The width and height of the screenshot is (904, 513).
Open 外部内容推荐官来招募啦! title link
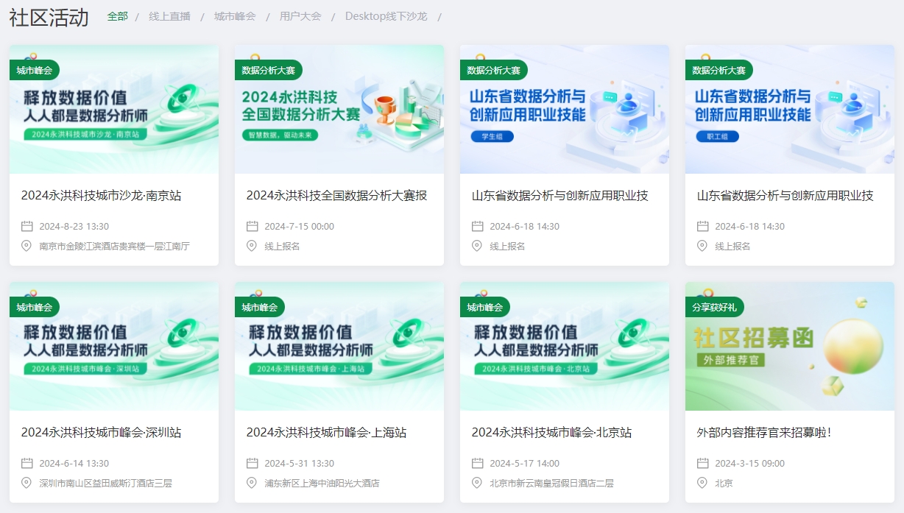(x=764, y=433)
